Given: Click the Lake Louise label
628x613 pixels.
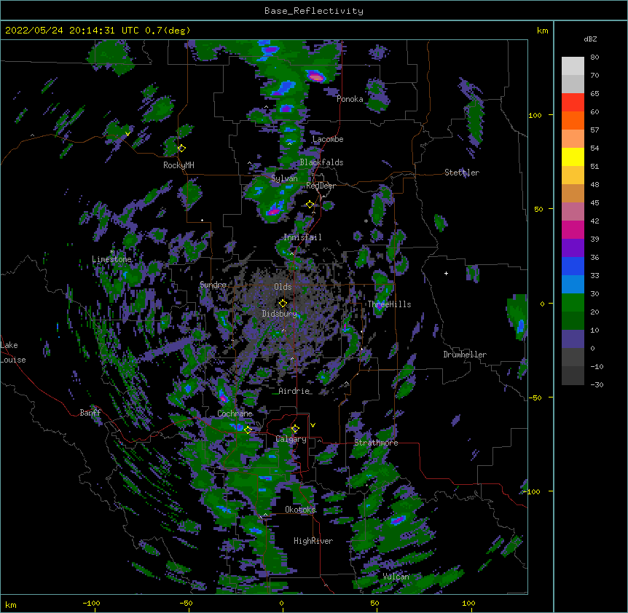Looking at the screenshot, I should 12,352.
